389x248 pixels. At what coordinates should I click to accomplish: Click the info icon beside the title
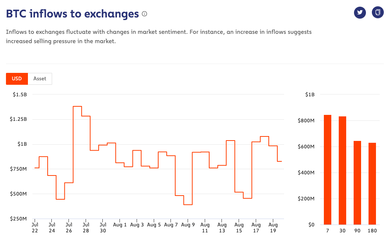144,14
